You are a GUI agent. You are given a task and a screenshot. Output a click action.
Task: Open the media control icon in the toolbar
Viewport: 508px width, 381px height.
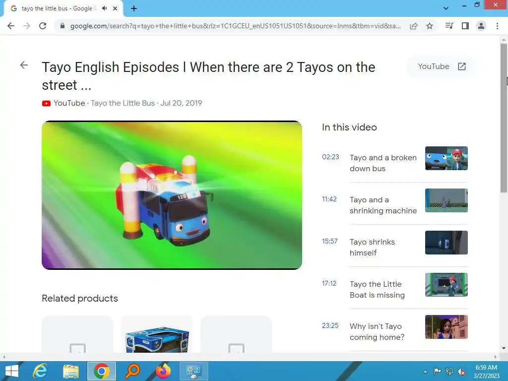(449, 26)
